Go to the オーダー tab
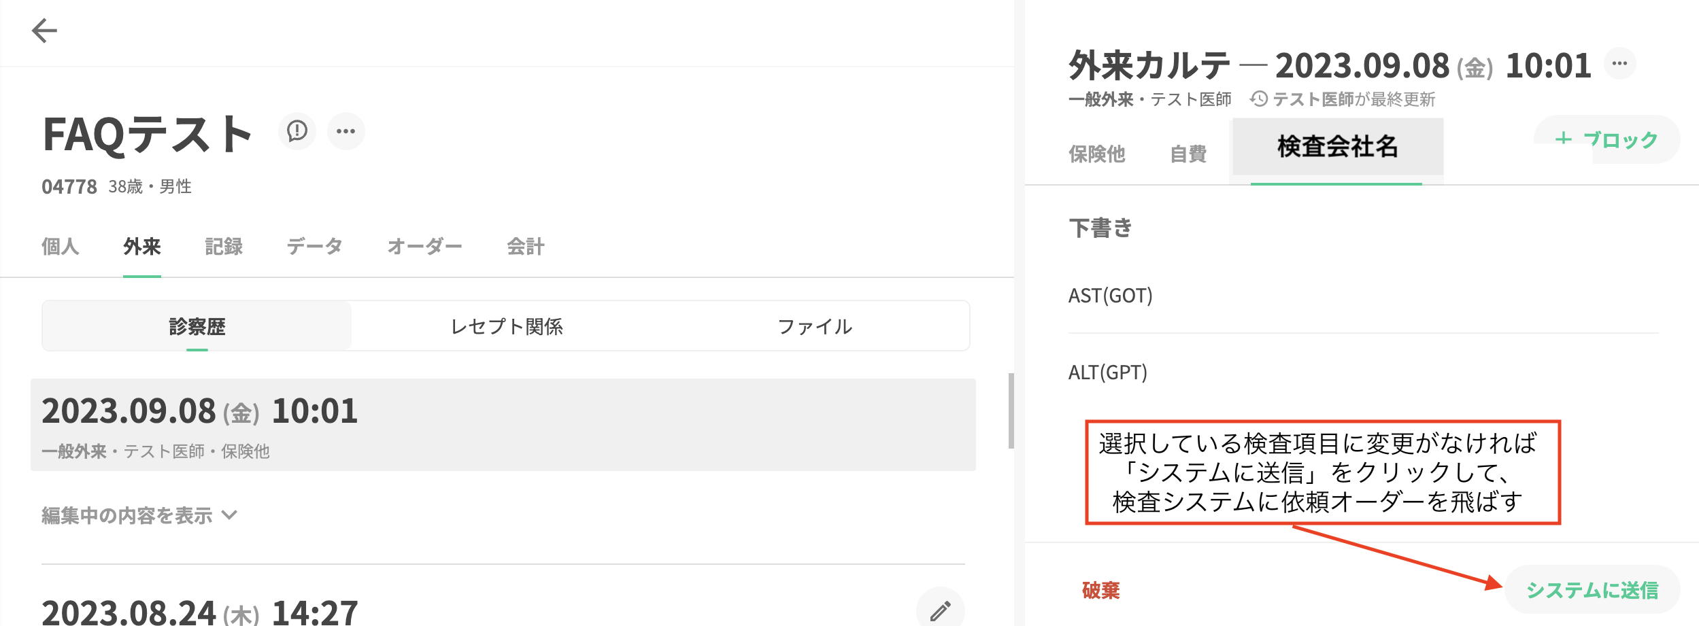Image resolution: width=1699 pixels, height=626 pixels. (x=424, y=246)
